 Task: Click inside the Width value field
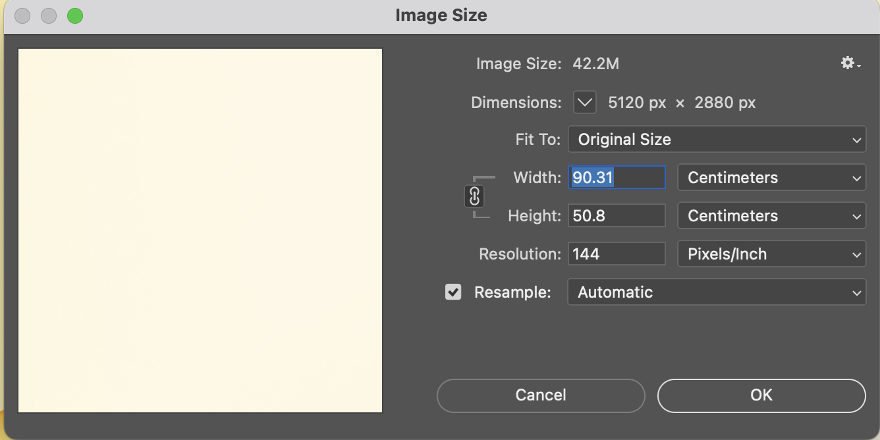tap(617, 178)
